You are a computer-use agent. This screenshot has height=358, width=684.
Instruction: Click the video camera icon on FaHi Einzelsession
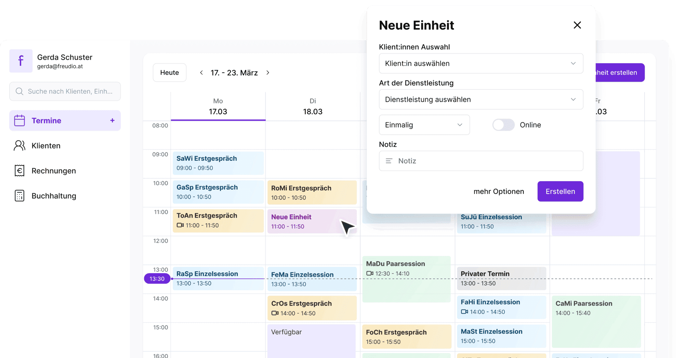click(x=464, y=311)
